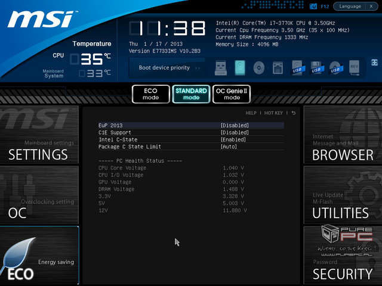Click the 11:38 system clock
Screen dimensions: 382x286
click(x=167, y=28)
